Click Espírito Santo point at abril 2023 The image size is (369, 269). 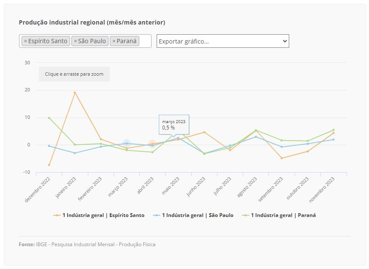(152, 144)
